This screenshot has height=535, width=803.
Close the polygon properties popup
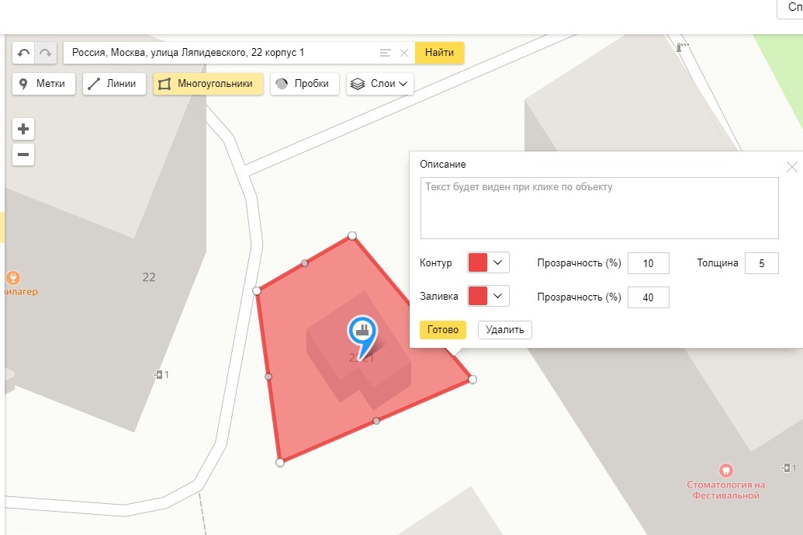[791, 167]
